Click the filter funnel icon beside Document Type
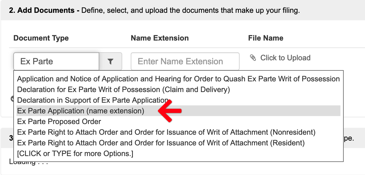The image size is (365, 175). pos(111,61)
